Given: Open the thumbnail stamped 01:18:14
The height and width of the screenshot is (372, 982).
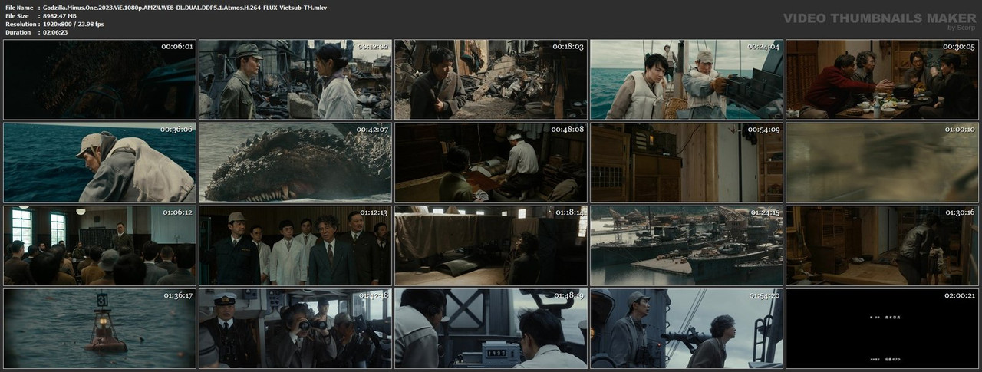Looking at the screenshot, I should pos(491,245).
